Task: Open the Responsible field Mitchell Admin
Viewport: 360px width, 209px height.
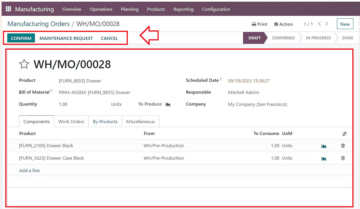Action: point(244,93)
